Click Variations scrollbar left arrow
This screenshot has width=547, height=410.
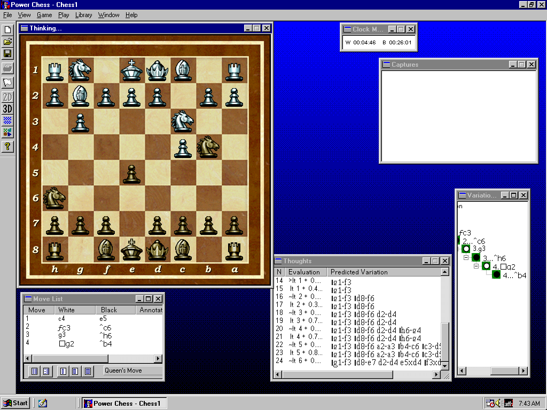coord(462,371)
